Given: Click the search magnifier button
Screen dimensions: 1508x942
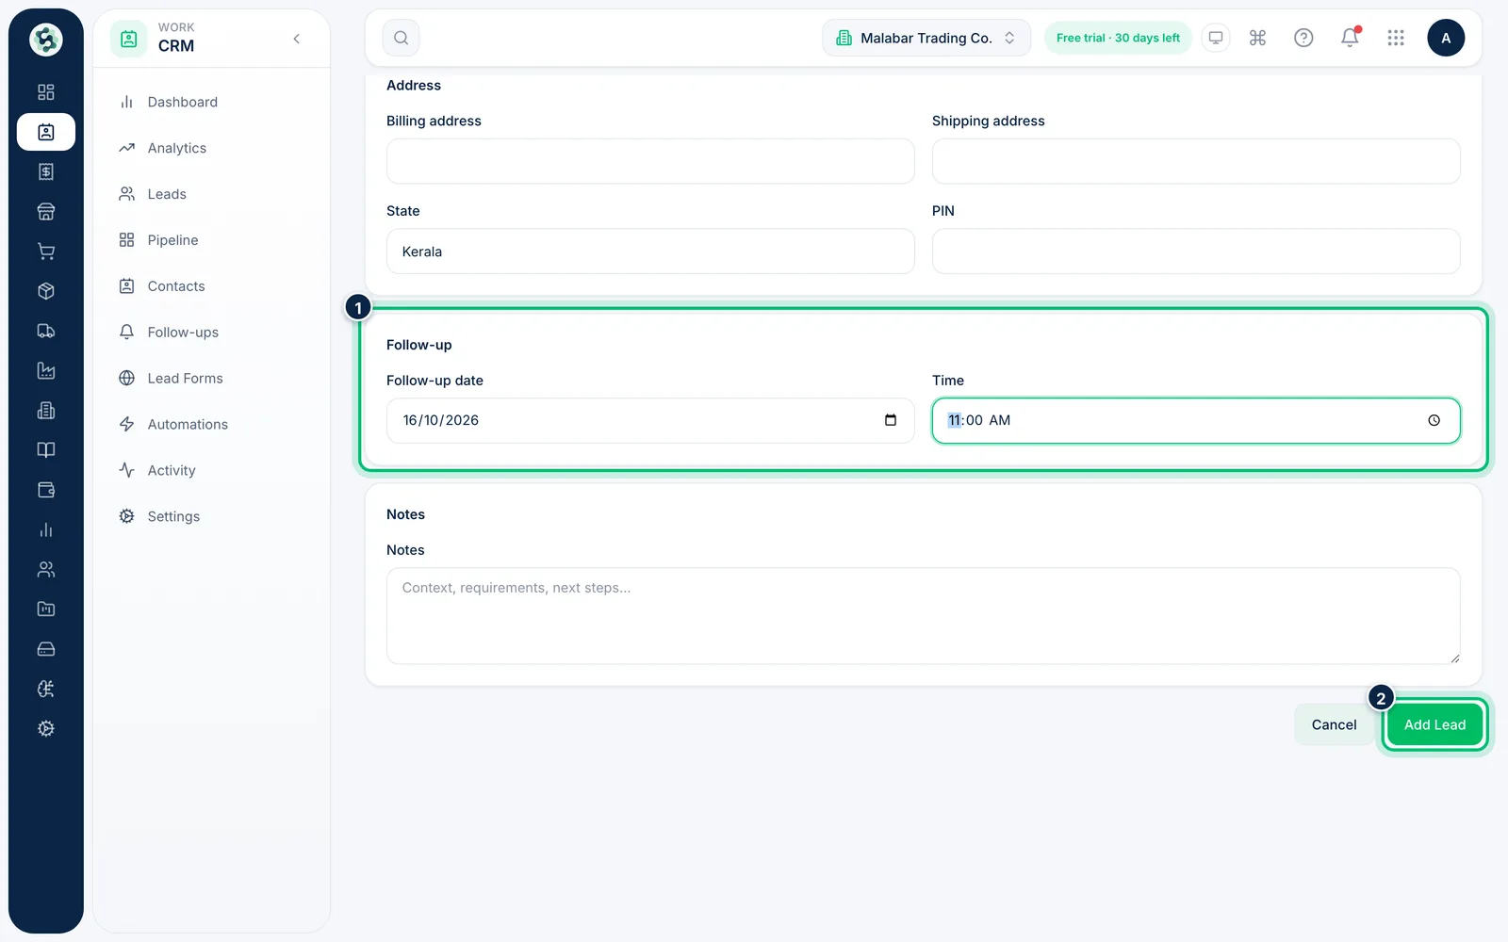Looking at the screenshot, I should coord(401,38).
